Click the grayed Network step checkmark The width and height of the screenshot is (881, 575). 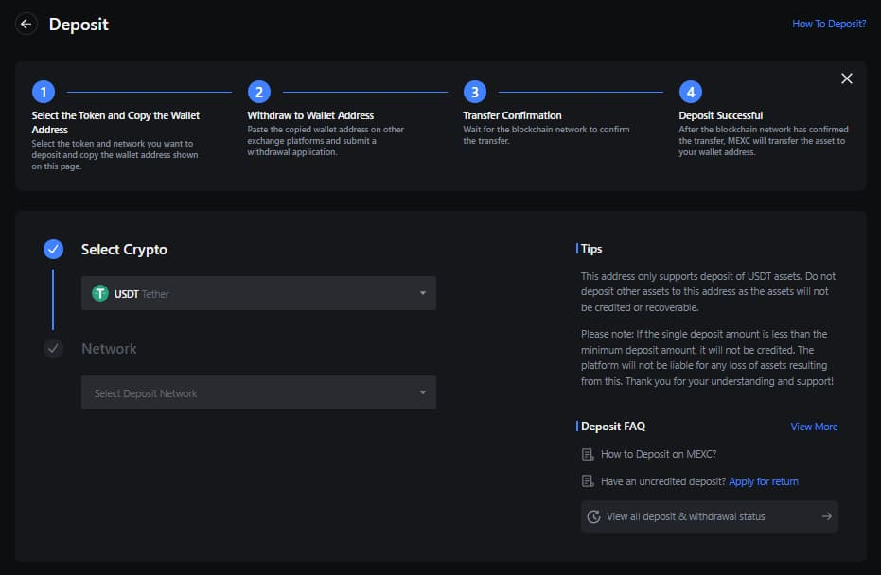pos(53,349)
